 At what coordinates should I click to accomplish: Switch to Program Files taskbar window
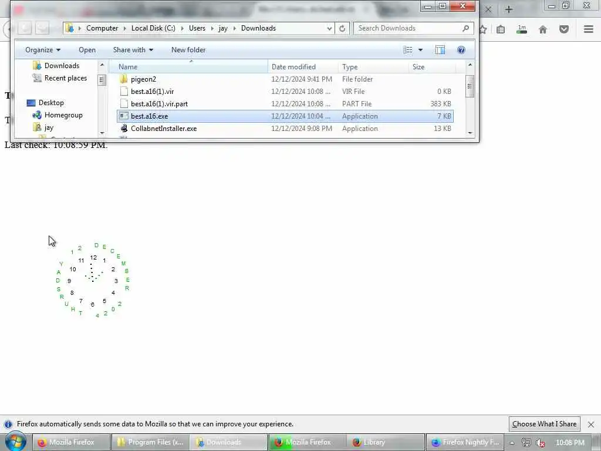(150, 442)
